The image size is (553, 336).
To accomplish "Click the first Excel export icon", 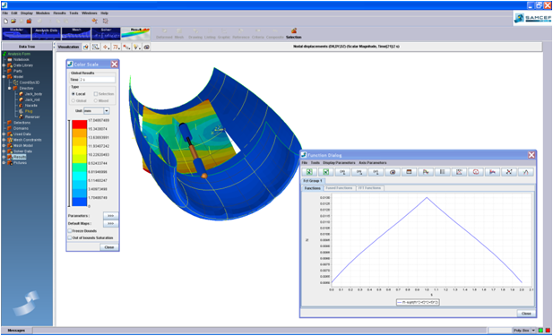I will pos(309,172).
